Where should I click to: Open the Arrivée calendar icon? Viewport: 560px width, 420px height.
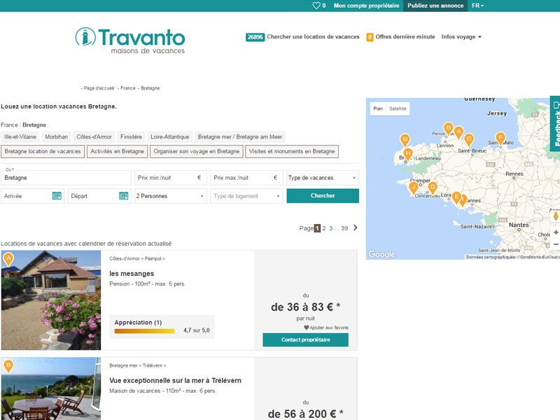click(57, 196)
